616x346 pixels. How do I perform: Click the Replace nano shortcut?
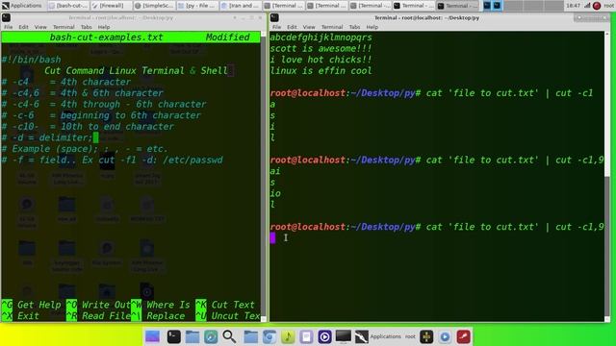pos(158,316)
